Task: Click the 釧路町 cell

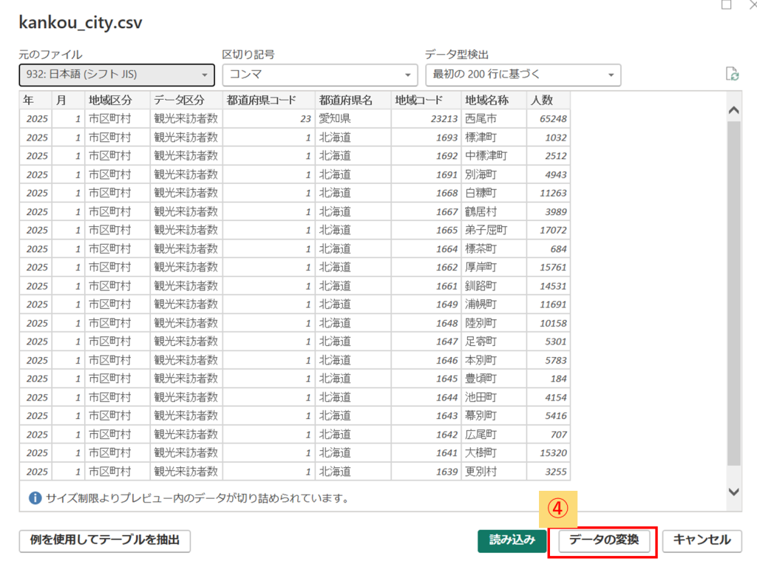Action: click(x=494, y=286)
